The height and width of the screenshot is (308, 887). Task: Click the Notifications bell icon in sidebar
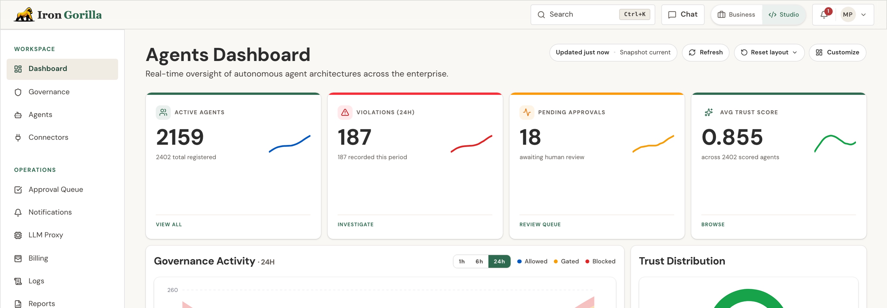pos(18,212)
